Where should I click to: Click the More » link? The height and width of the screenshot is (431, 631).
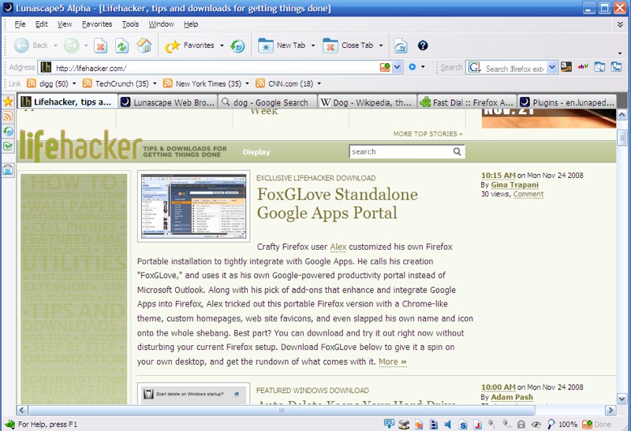tap(392, 362)
